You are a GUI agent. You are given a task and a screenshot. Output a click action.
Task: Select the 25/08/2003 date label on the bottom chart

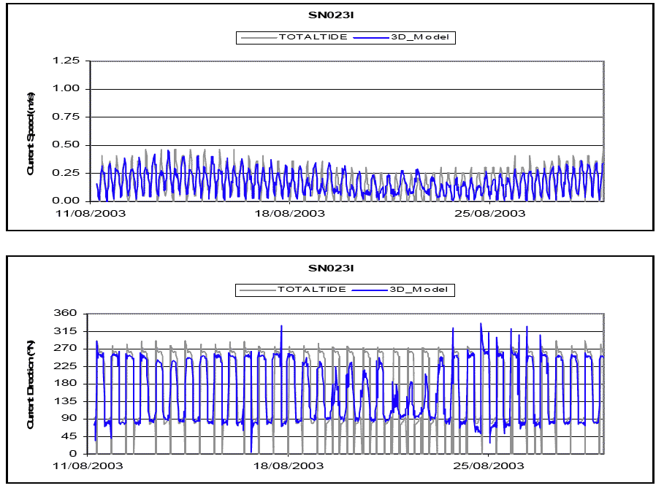click(489, 465)
